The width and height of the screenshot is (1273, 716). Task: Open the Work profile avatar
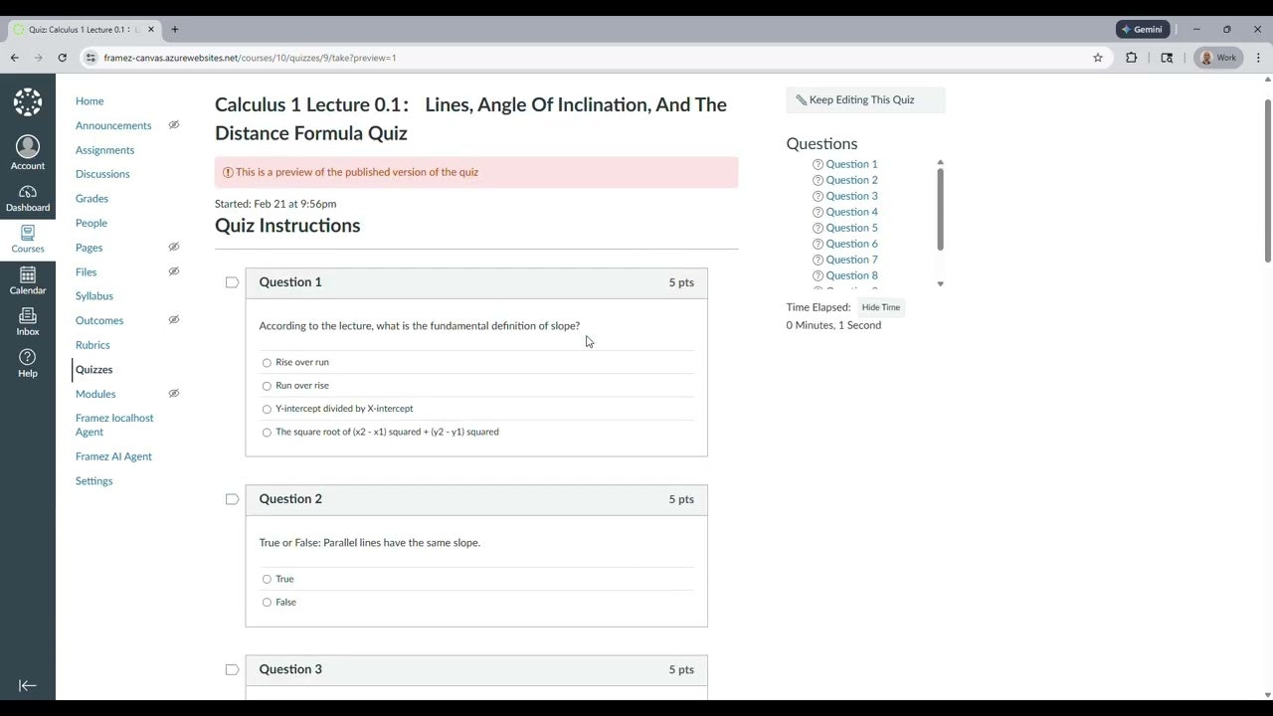point(1218,58)
